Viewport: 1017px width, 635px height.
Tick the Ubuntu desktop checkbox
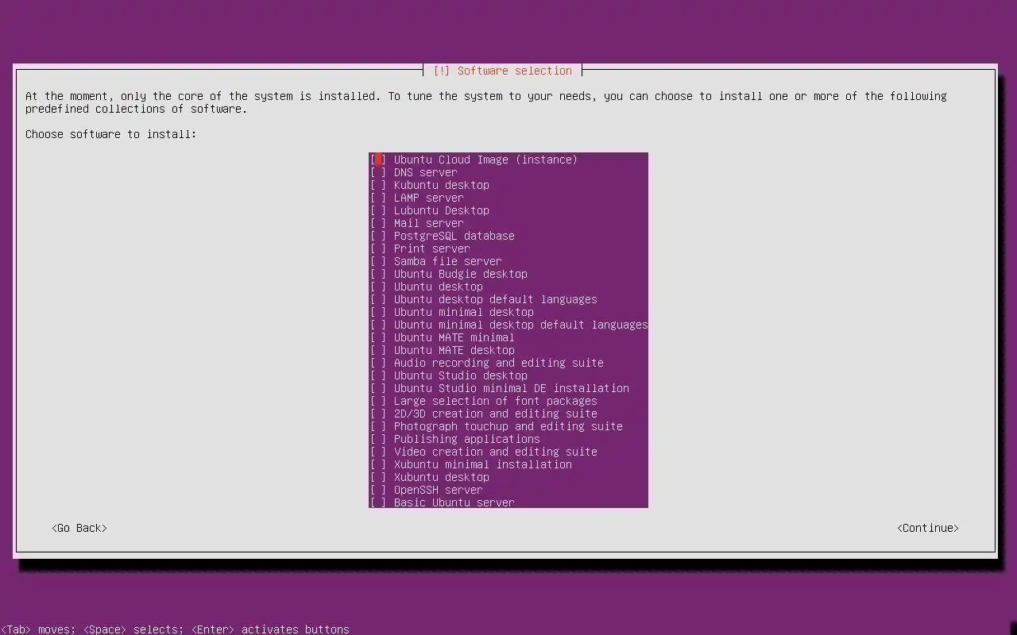pos(378,287)
